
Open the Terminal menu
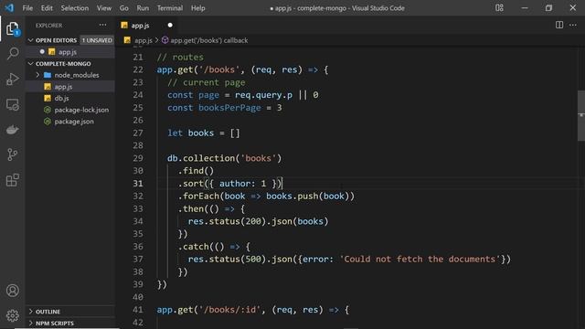170,8
